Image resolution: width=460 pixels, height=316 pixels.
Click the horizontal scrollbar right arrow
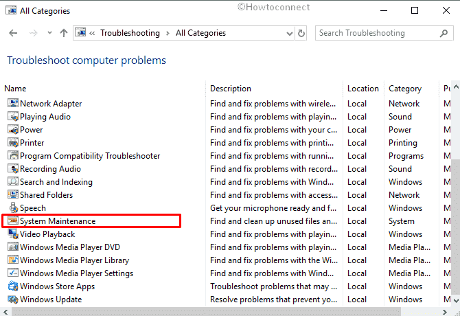[x=444, y=312]
